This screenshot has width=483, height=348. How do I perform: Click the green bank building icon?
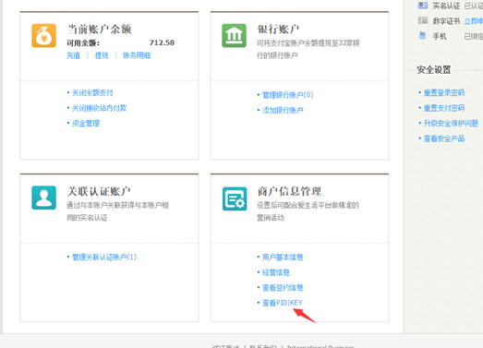pyautogui.click(x=234, y=36)
